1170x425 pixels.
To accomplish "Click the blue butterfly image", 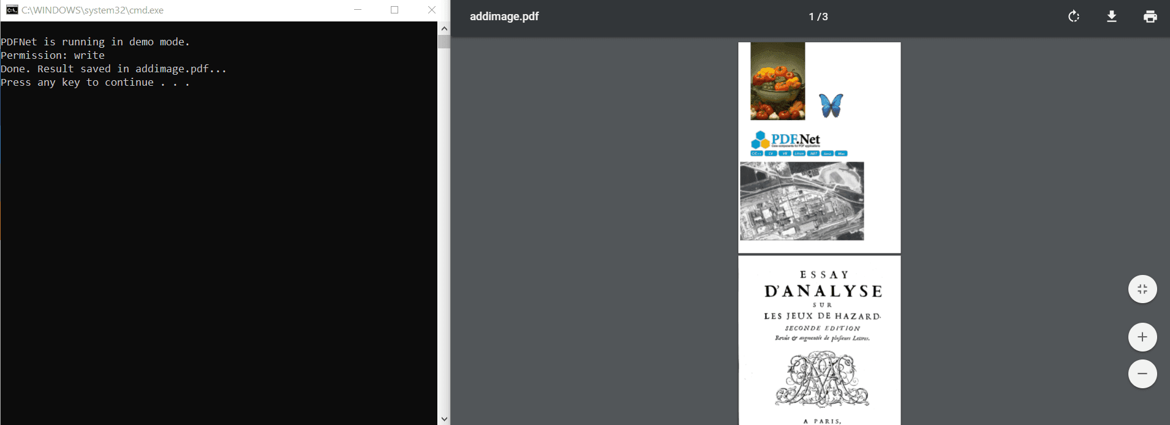I will pos(831,105).
